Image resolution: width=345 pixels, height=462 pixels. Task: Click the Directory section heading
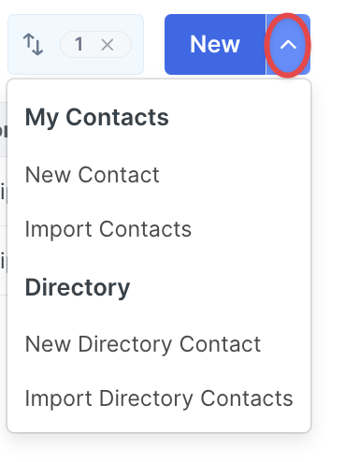coord(78,287)
